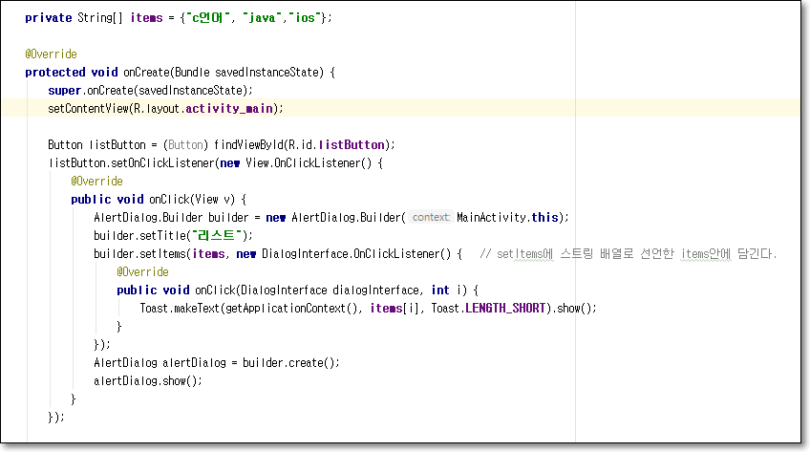Click 'builder.setTitle' call
The width and height of the screenshot is (810, 452).
click(139, 236)
